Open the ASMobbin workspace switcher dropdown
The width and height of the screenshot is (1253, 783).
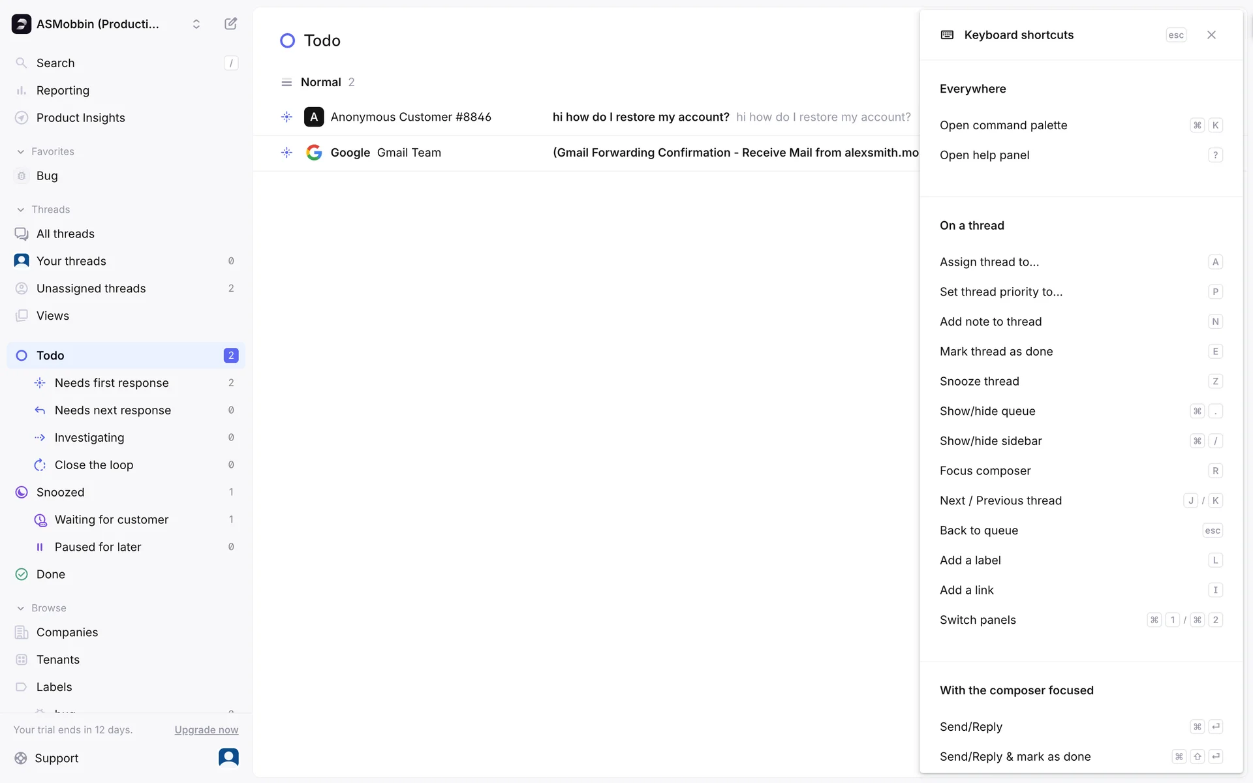point(196,24)
